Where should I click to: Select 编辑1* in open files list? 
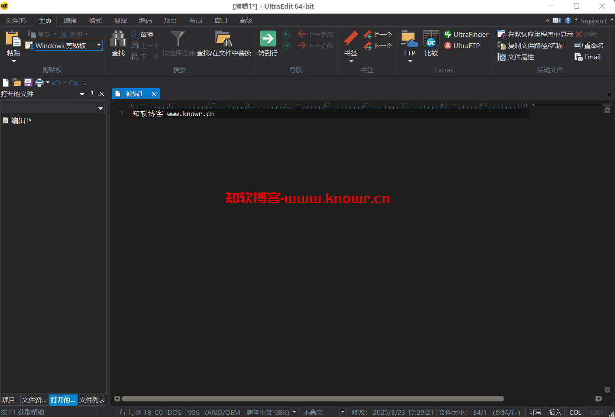pos(21,120)
